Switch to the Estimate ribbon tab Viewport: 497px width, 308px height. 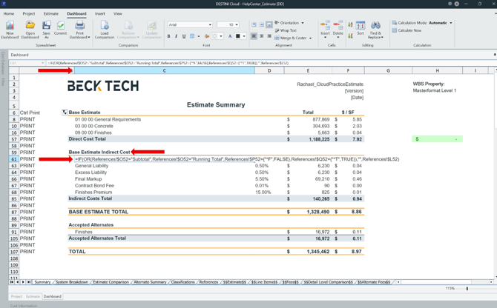pyautogui.click(x=50, y=13)
